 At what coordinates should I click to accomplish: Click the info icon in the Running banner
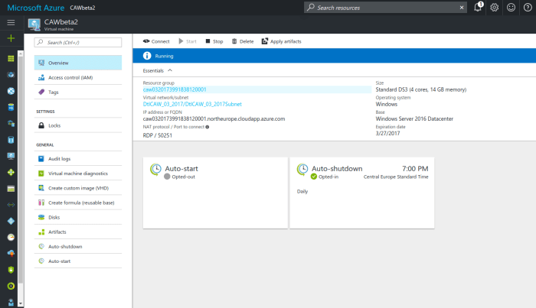click(147, 56)
